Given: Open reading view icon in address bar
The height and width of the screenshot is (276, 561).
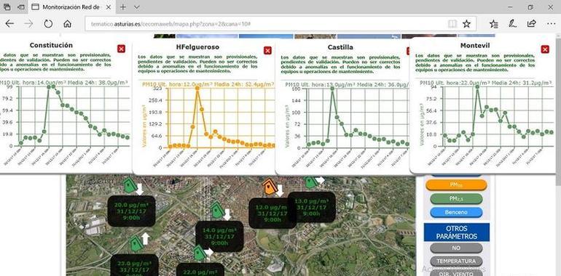Looking at the screenshot, I should click(x=452, y=23).
